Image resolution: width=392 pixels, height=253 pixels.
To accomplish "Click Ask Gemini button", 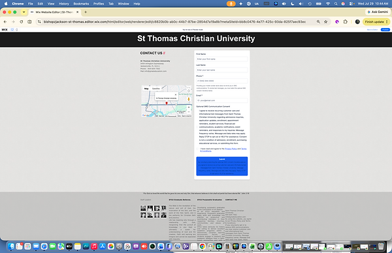I will click(x=378, y=12).
